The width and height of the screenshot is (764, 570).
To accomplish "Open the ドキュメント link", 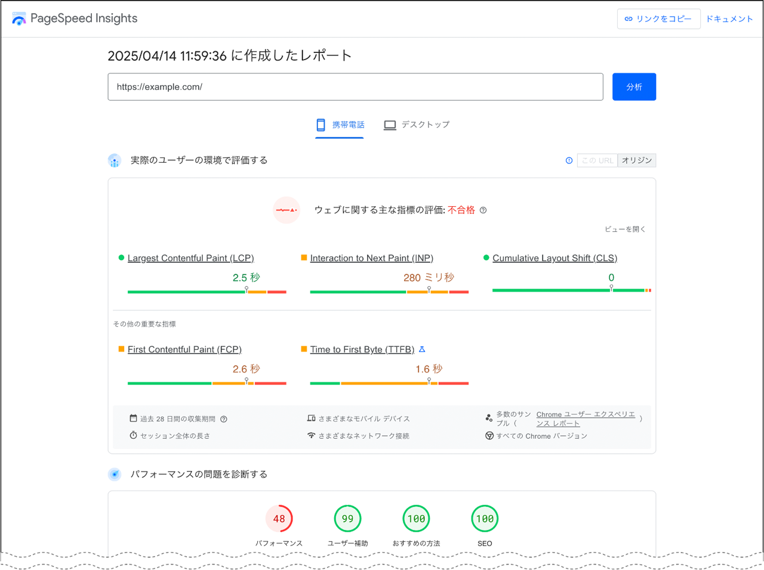I will 729,18.
